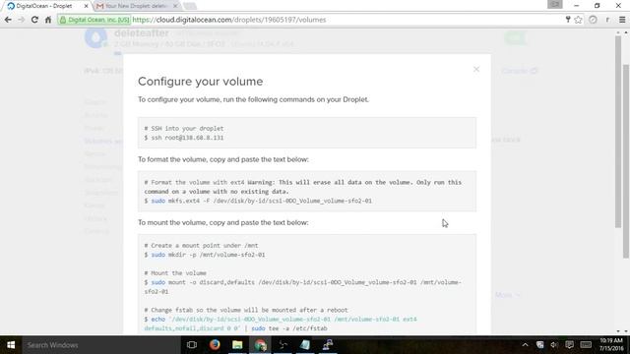Open the terminal app taskbar icon
630x354 pixels.
coord(283,345)
